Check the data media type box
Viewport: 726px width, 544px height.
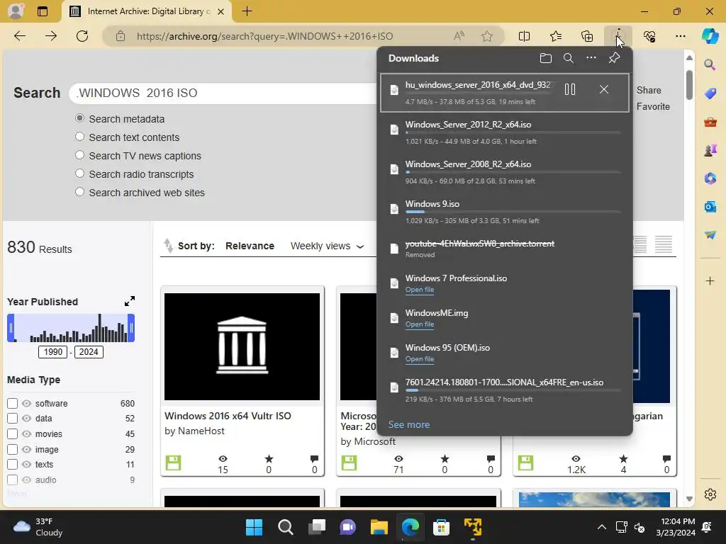(x=13, y=418)
